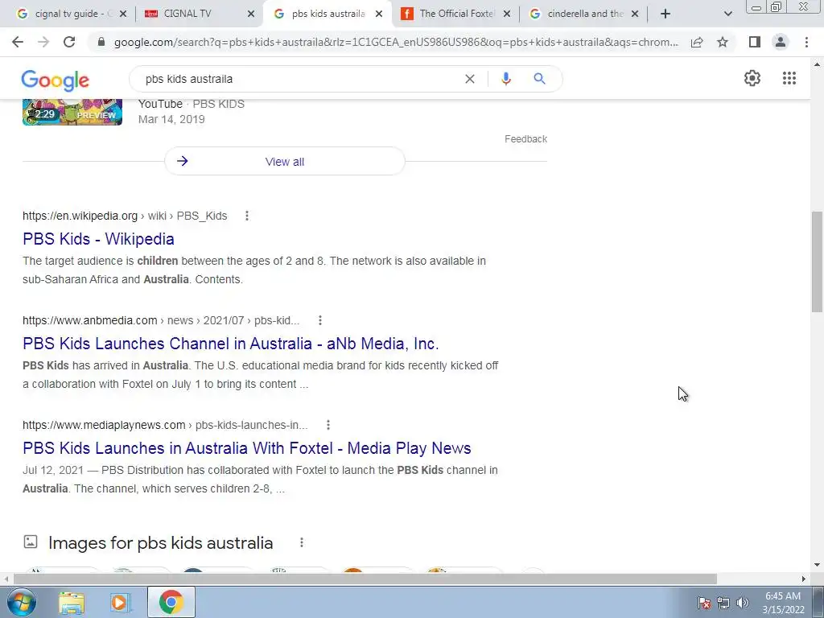Launch Windows Media Player from the taskbar

click(x=121, y=602)
